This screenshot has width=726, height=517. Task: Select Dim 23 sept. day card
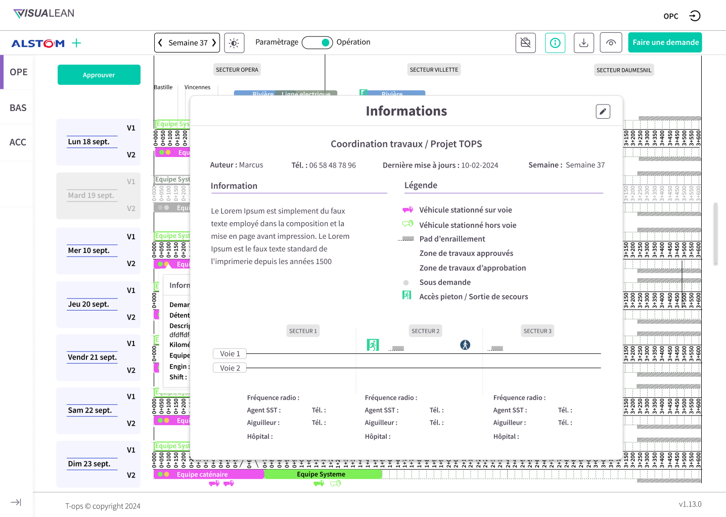click(x=99, y=463)
